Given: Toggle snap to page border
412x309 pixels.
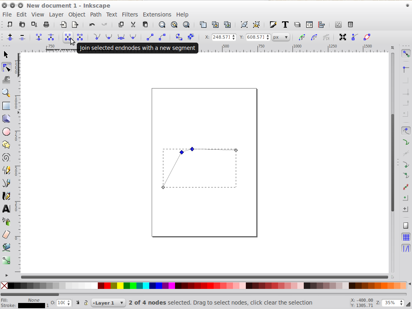Looking at the screenshot, I should coord(406,225).
